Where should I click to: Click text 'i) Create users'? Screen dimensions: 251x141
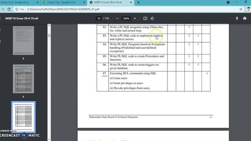(118, 78)
